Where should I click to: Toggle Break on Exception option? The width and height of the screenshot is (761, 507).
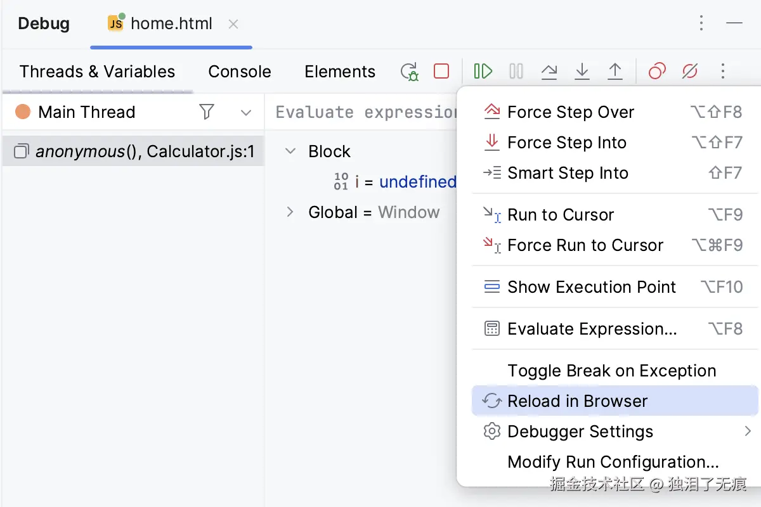[611, 371]
